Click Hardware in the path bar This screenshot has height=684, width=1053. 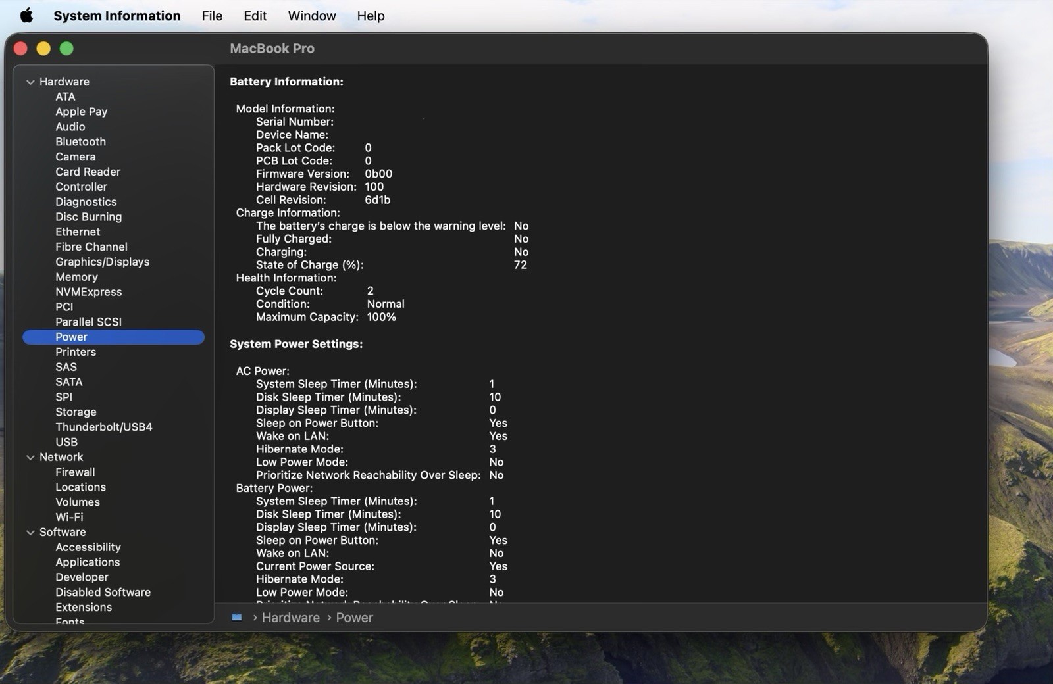click(291, 618)
